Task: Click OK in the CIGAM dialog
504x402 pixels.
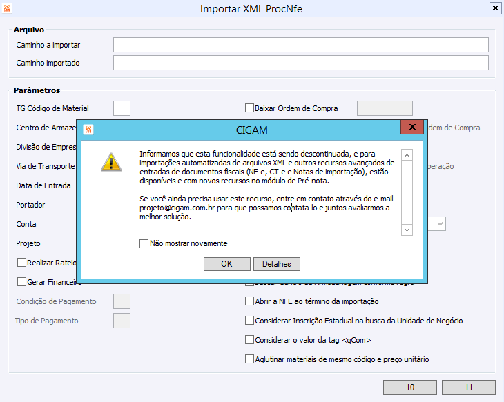Action: click(x=227, y=264)
